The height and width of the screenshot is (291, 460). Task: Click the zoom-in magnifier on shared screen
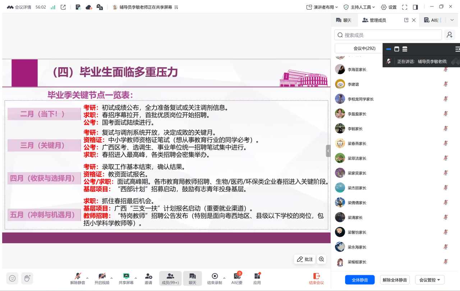pyautogui.click(x=321, y=259)
